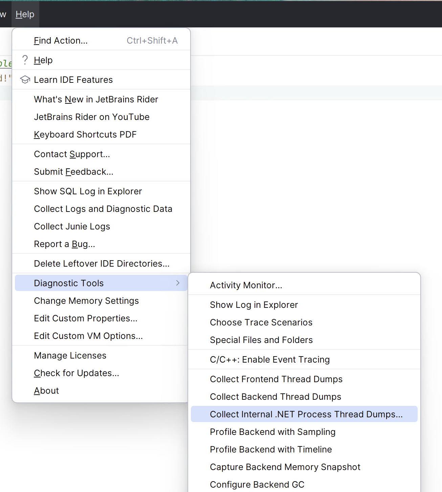
Task: Open Report a Bug
Action: click(x=64, y=244)
